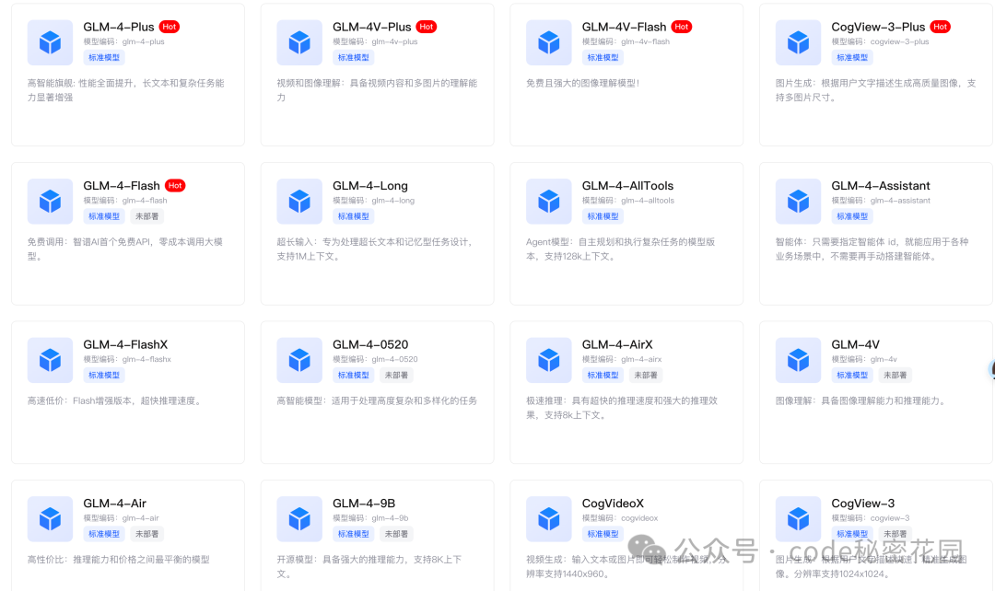Click the model code text glm-4-9b
This screenshot has width=995, height=591.
(x=391, y=518)
